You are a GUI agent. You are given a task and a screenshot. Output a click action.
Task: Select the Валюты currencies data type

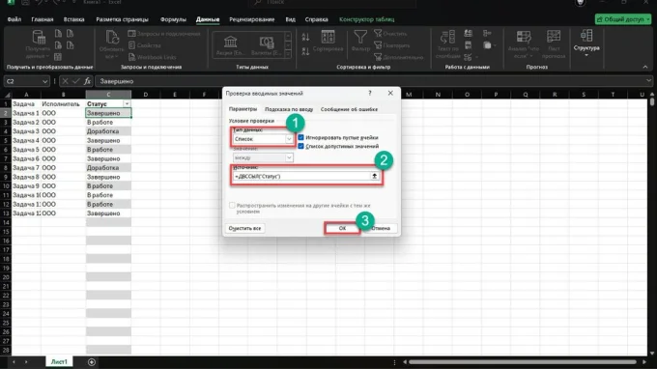(x=267, y=44)
